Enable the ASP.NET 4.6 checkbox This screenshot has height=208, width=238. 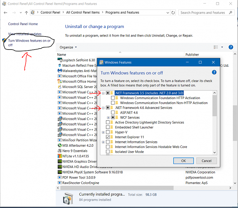coord(113,113)
